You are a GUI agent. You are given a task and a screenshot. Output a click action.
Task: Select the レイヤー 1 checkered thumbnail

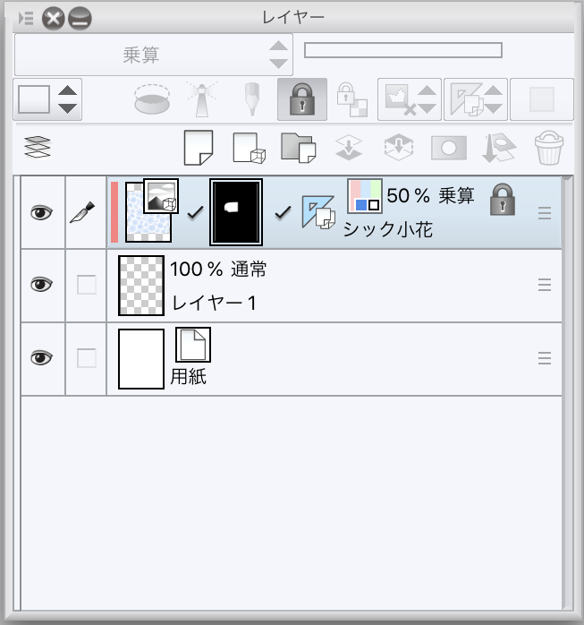coord(141,286)
